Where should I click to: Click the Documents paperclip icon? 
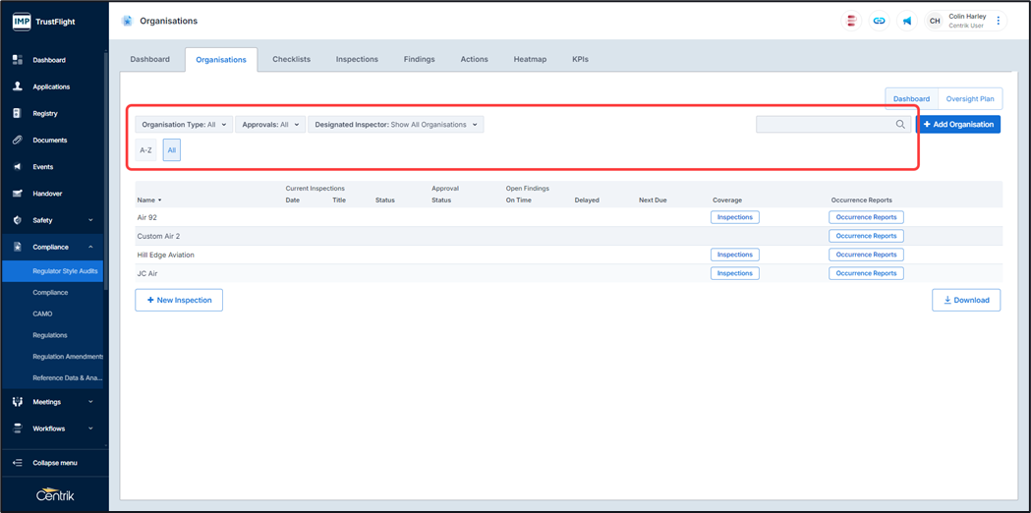click(x=18, y=140)
